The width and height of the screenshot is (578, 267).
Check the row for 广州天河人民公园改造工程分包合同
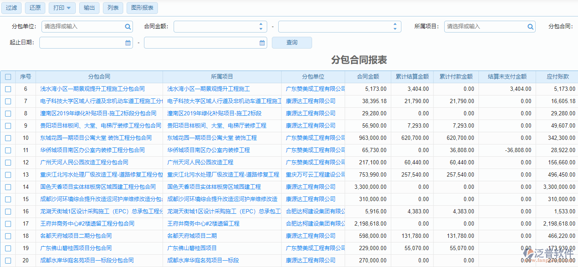click(8, 162)
